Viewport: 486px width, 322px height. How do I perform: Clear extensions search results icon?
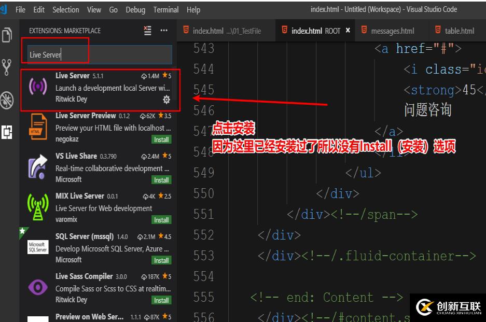click(x=148, y=31)
